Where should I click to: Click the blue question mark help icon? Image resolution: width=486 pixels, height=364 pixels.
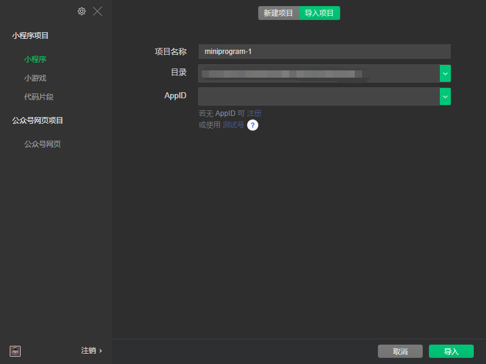pos(253,125)
